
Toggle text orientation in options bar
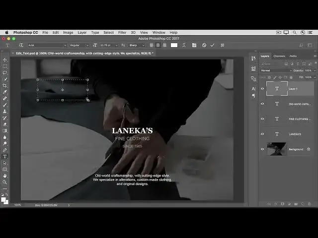21,45
